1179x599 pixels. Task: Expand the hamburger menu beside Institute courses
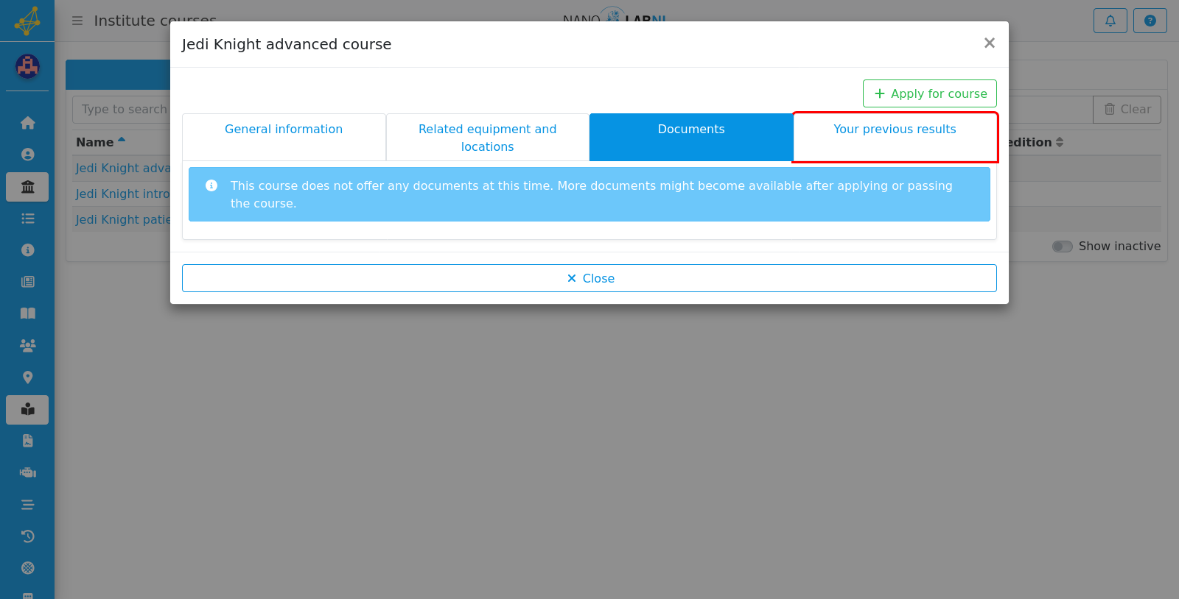[77, 21]
